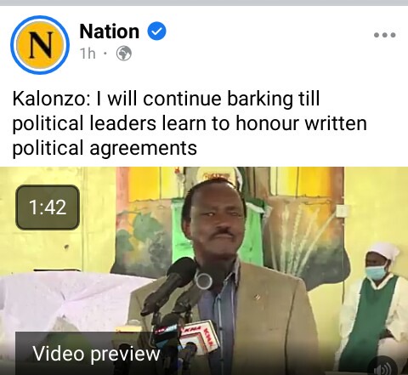408x375 pixels.
Task: Open the three-dot post options menu
Action: pos(384,35)
